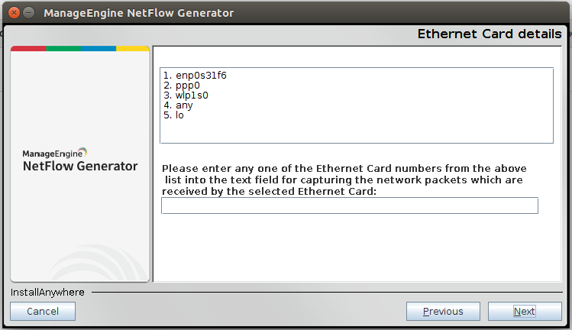
Task: Click the ManageEngine logo in the side panel
Action: (55, 153)
